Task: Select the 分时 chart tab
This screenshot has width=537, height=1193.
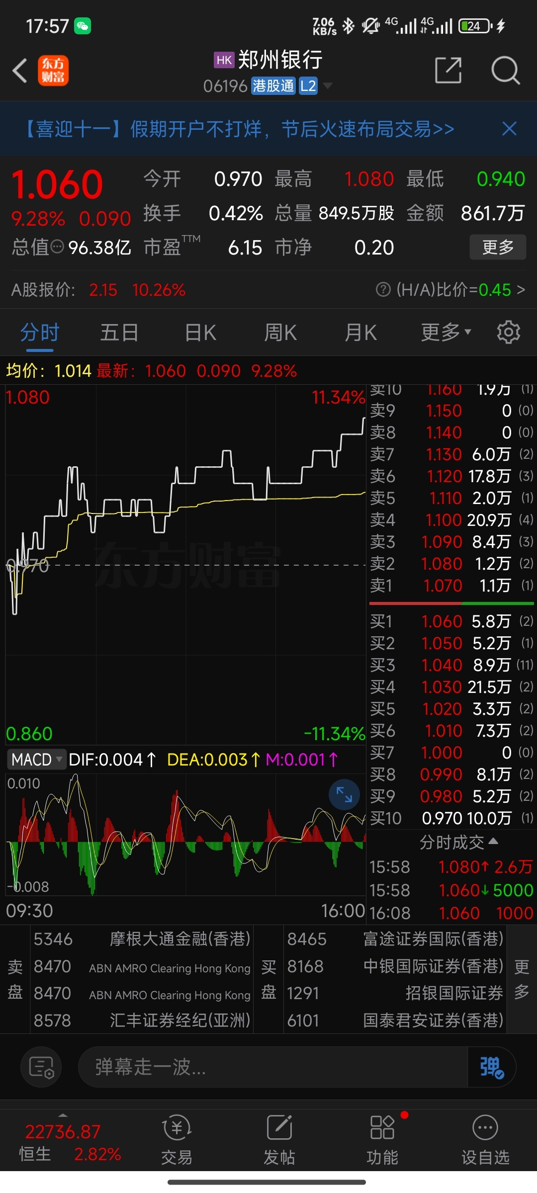Action: coord(40,332)
